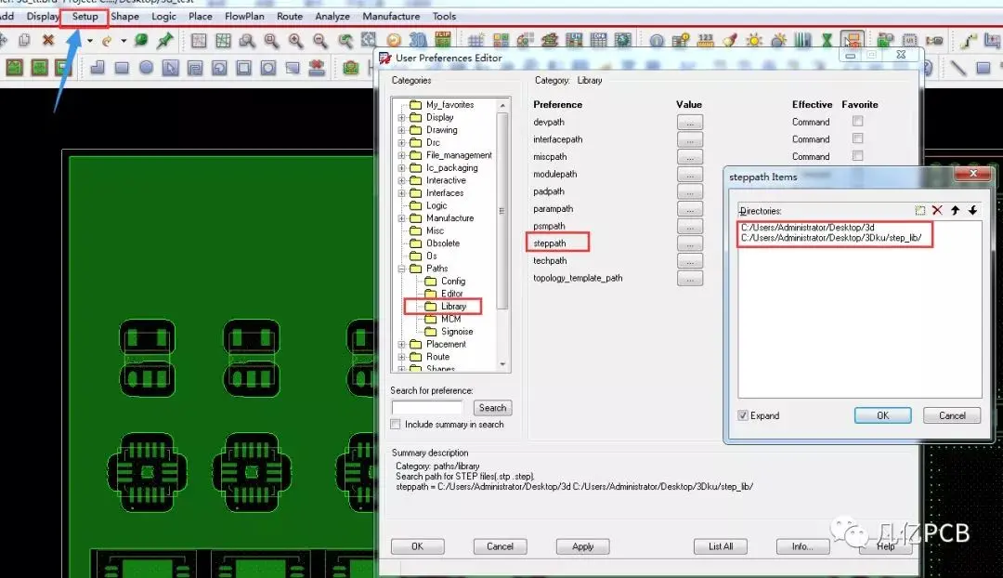Collapse the Paths category node

point(402,269)
